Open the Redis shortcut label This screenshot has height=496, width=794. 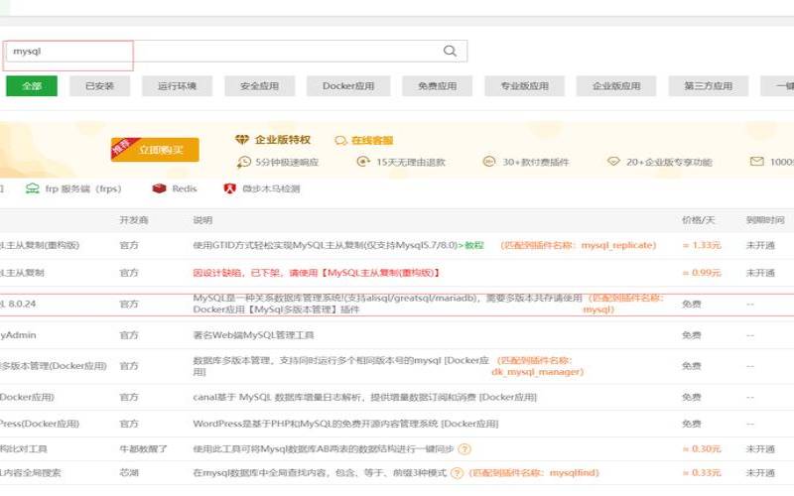pos(185,188)
